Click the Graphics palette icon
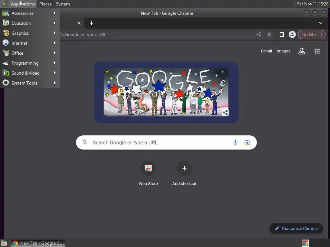This screenshot has width=330, height=247. click(x=6, y=33)
